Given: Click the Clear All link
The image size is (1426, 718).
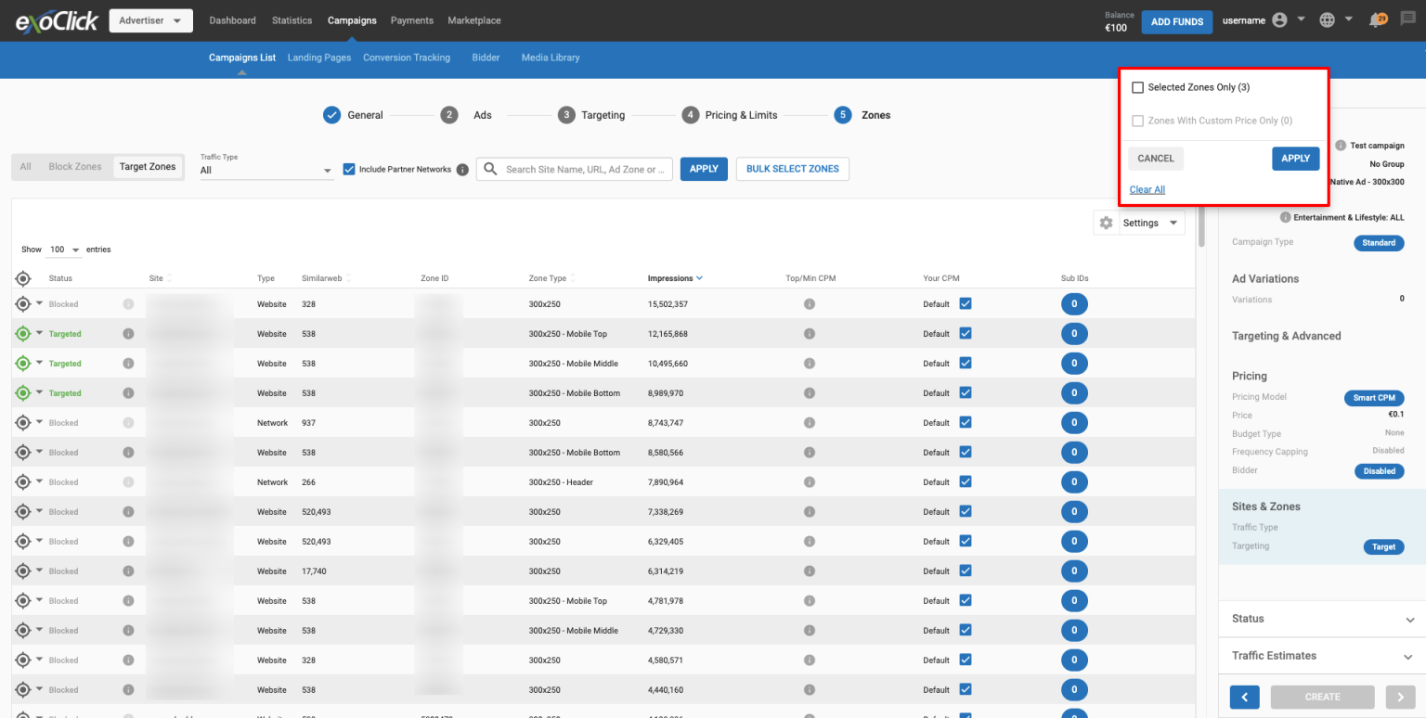Looking at the screenshot, I should tap(1147, 189).
